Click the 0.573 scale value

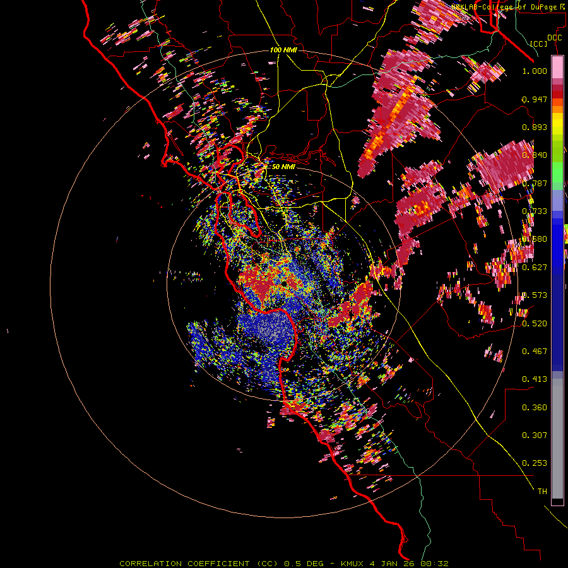point(535,295)
